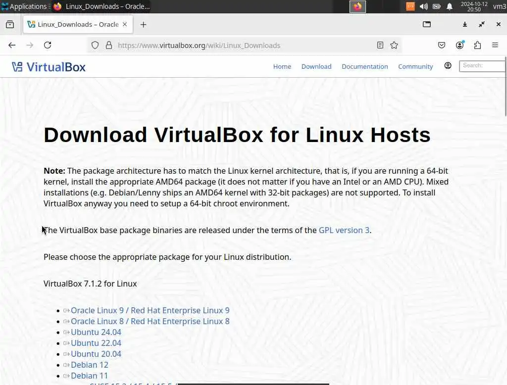Go to the Home nav link
Image resolution: width=507 pixels, height=385 pixels.
(x=282, y=67)
